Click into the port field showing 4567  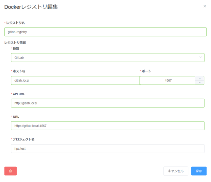[x=168, y=80]
